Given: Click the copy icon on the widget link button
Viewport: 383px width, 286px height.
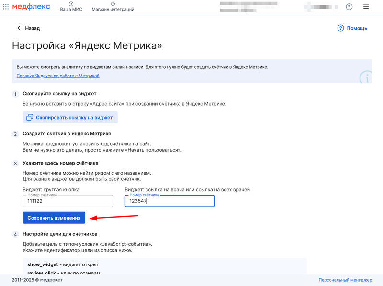Looking at the screenshot, I should [30, 117].
